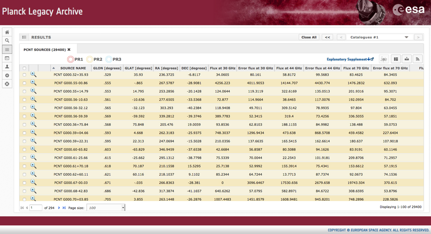
Task: Sort by SOURCE NAME column header
Action: click(x=73, y=68)
